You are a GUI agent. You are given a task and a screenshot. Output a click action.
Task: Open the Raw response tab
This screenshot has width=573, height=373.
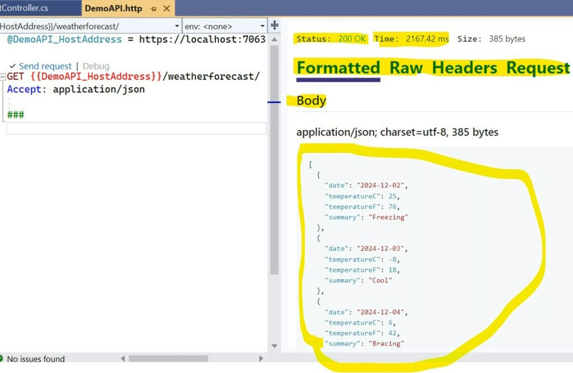406,68
